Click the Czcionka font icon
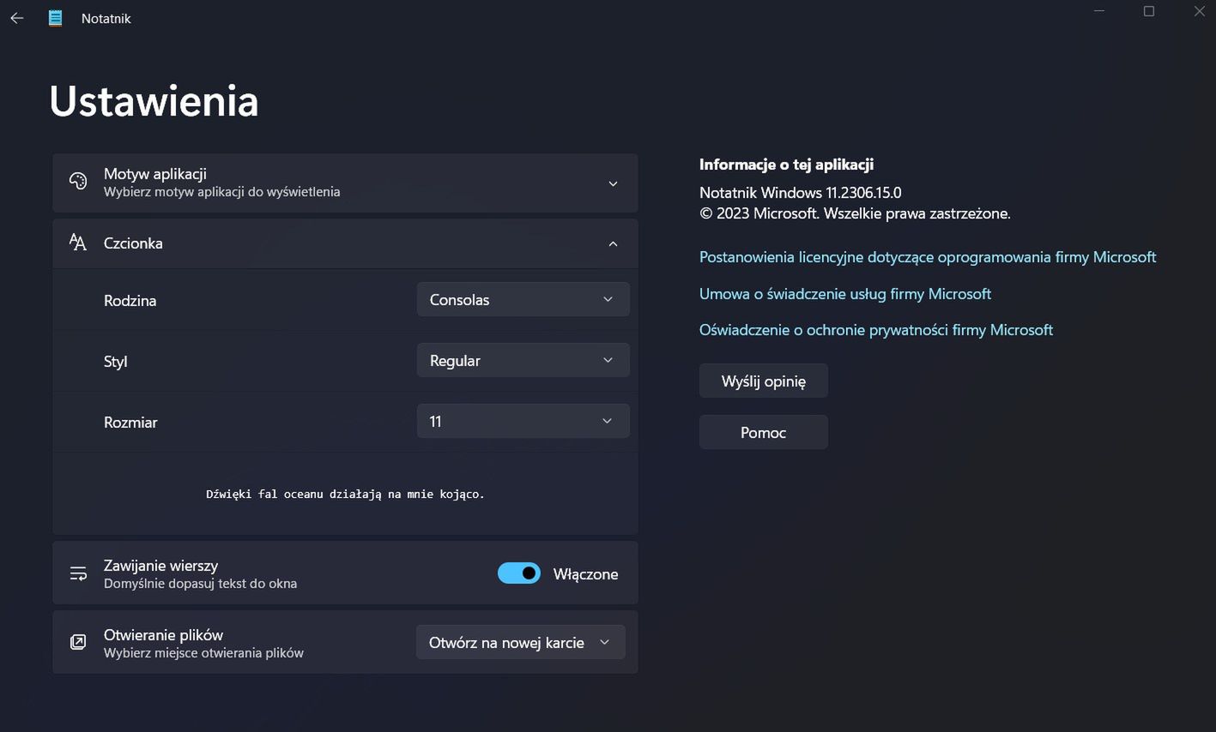Viewport: 1216px width, 732px height. point(78,243)
